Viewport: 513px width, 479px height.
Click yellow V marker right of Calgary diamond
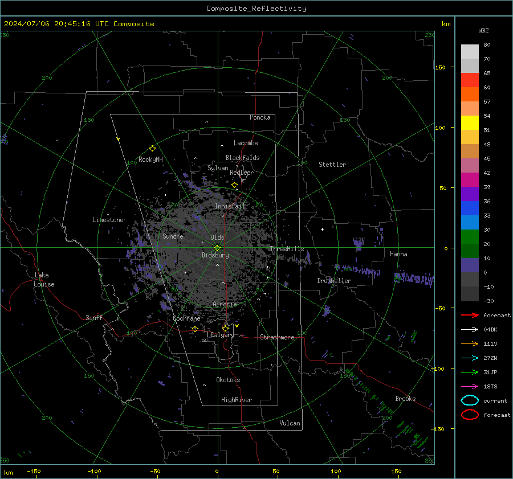pyautogui.click(x=237, y=326)
